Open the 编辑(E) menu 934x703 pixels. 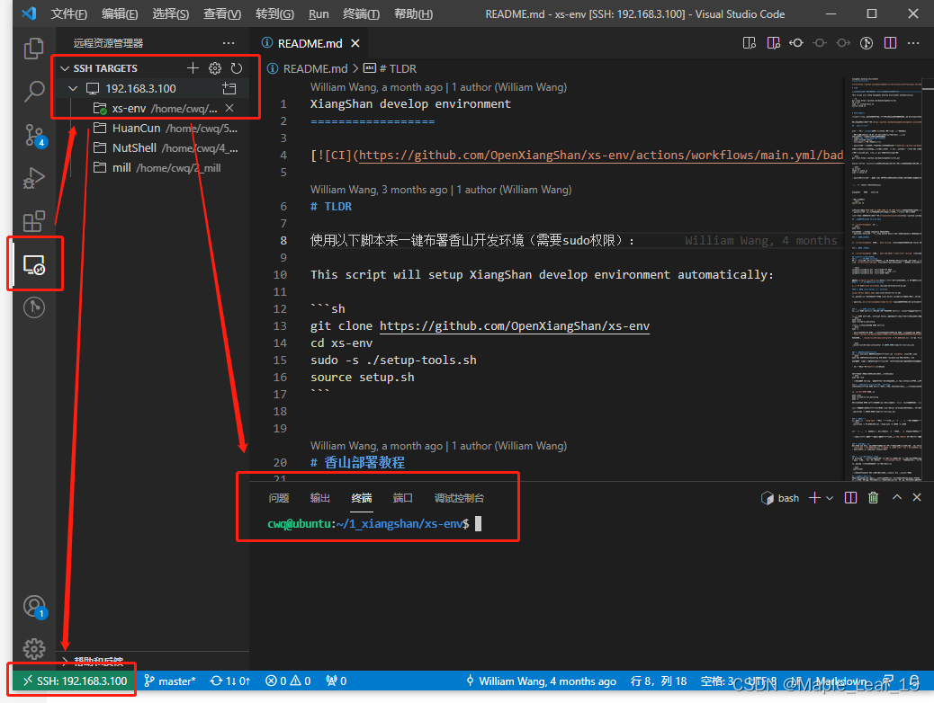120,13
